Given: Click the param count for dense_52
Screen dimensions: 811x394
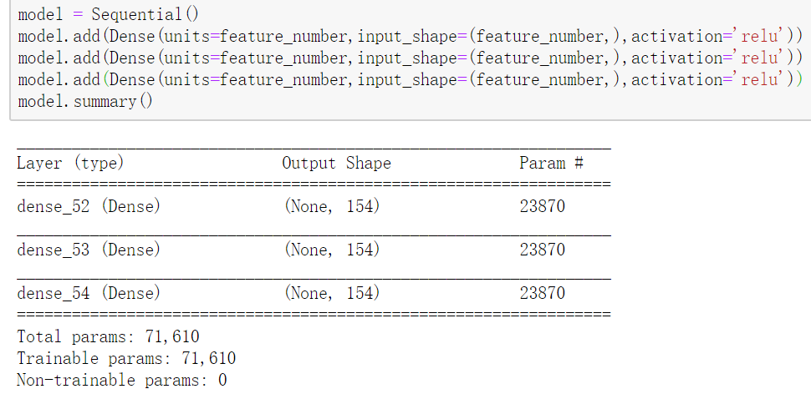Looking at the screenshot, I should [542, 206].
